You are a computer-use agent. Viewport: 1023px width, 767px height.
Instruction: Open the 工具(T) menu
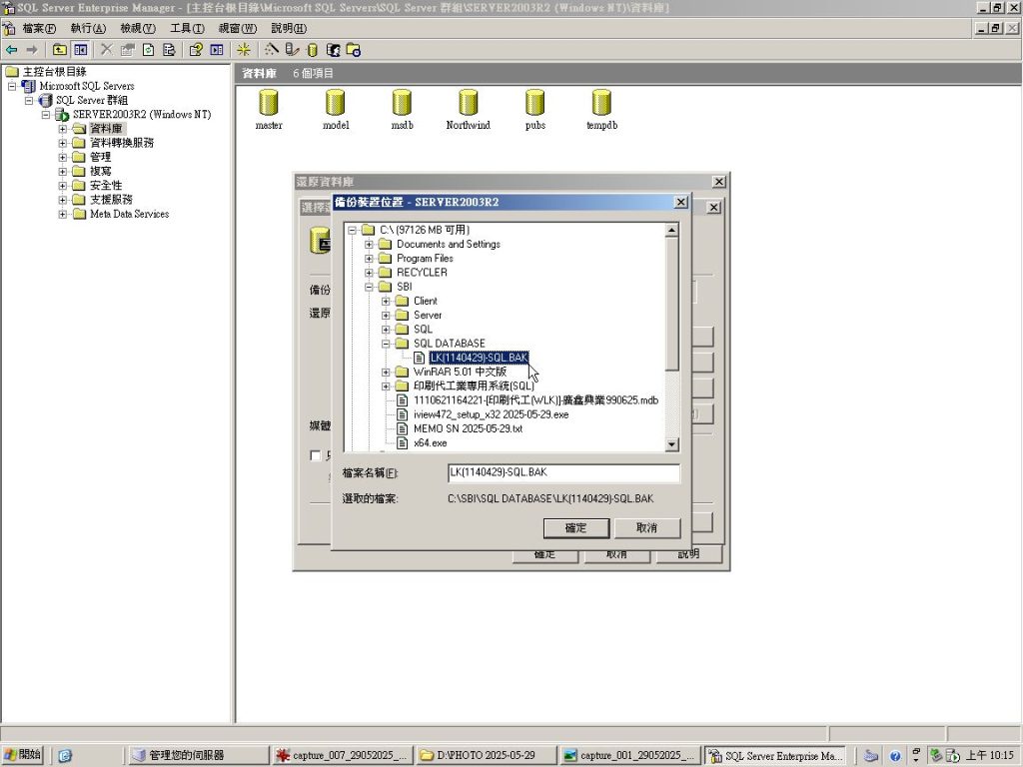187,28
